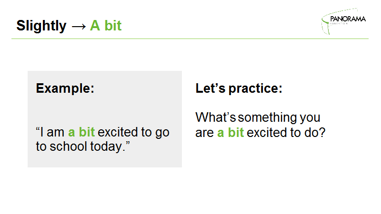Select the green "A bit" title text

click(106, 26)
